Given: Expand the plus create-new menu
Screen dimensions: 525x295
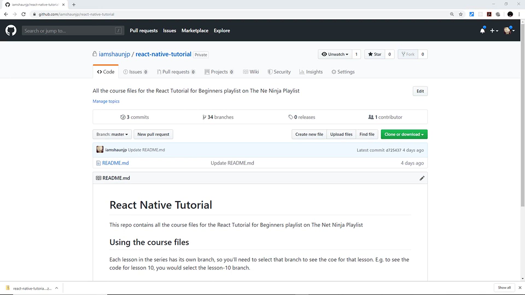Looking at the screenshot, I should (x=494, y=31).
